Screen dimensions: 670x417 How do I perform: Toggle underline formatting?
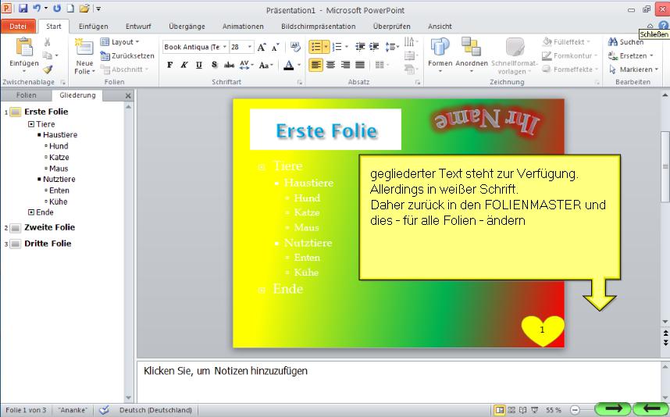[199, 66]
